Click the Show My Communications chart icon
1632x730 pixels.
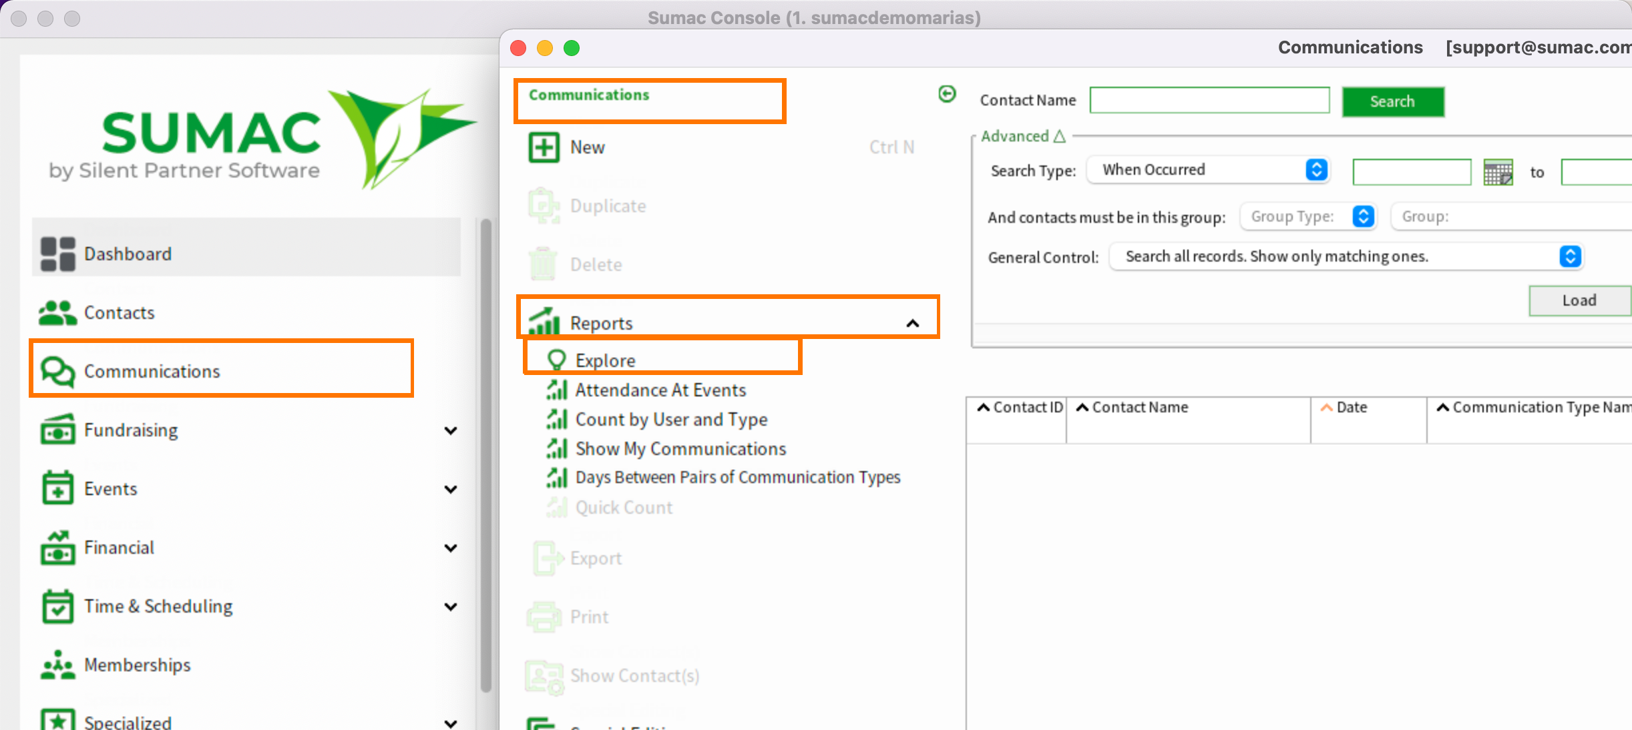pyautogui.click(x=556, y=448)
